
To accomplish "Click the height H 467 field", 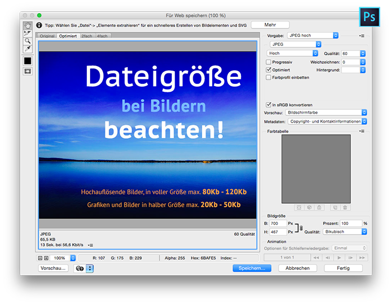I will coord(278,232).
